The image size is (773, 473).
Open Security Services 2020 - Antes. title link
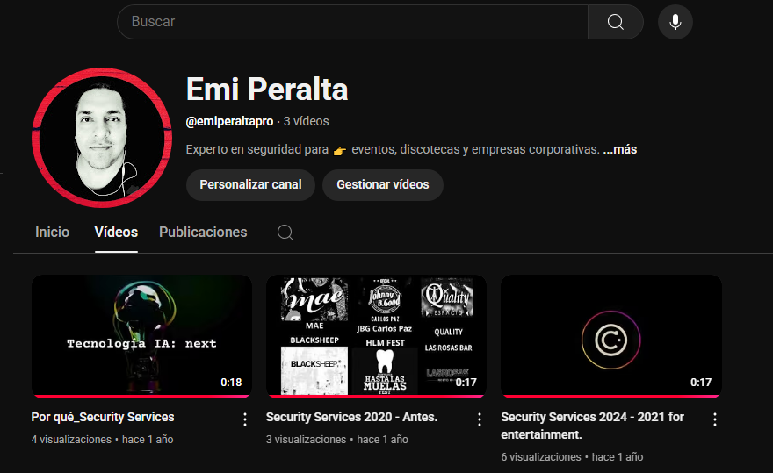[351, 417]
